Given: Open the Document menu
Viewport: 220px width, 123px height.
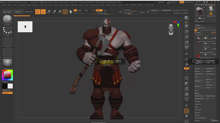Looking at the screenshot, I should tap(22, 5).
